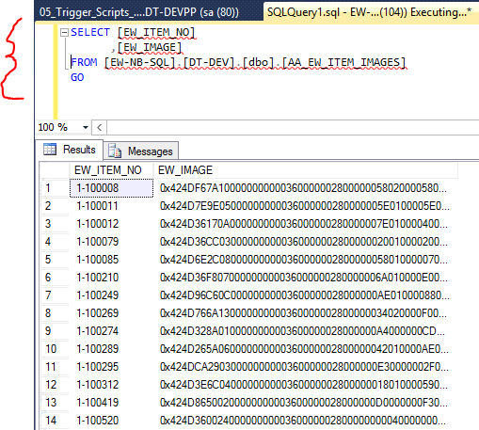479x430 pixels.
Task: Click image value starting 0x424D865002
Action: 306,403
